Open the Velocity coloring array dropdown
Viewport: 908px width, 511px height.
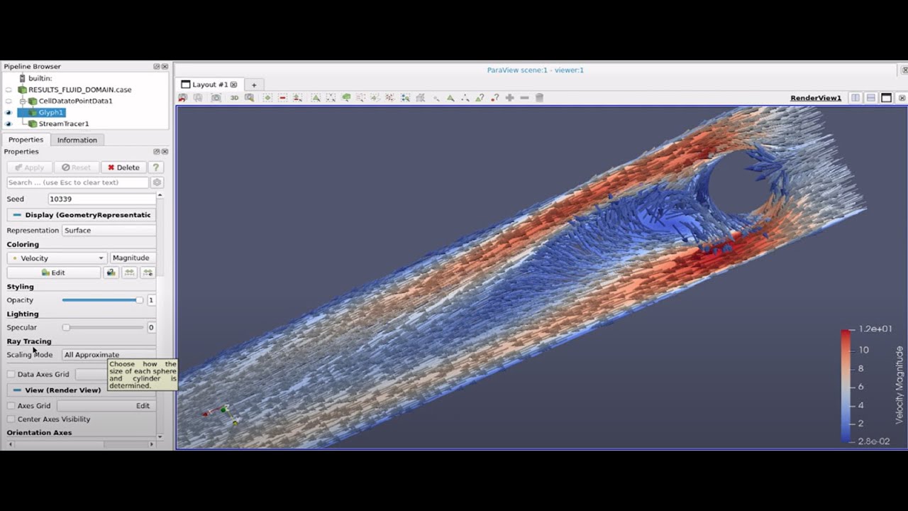tap(57, 258)
